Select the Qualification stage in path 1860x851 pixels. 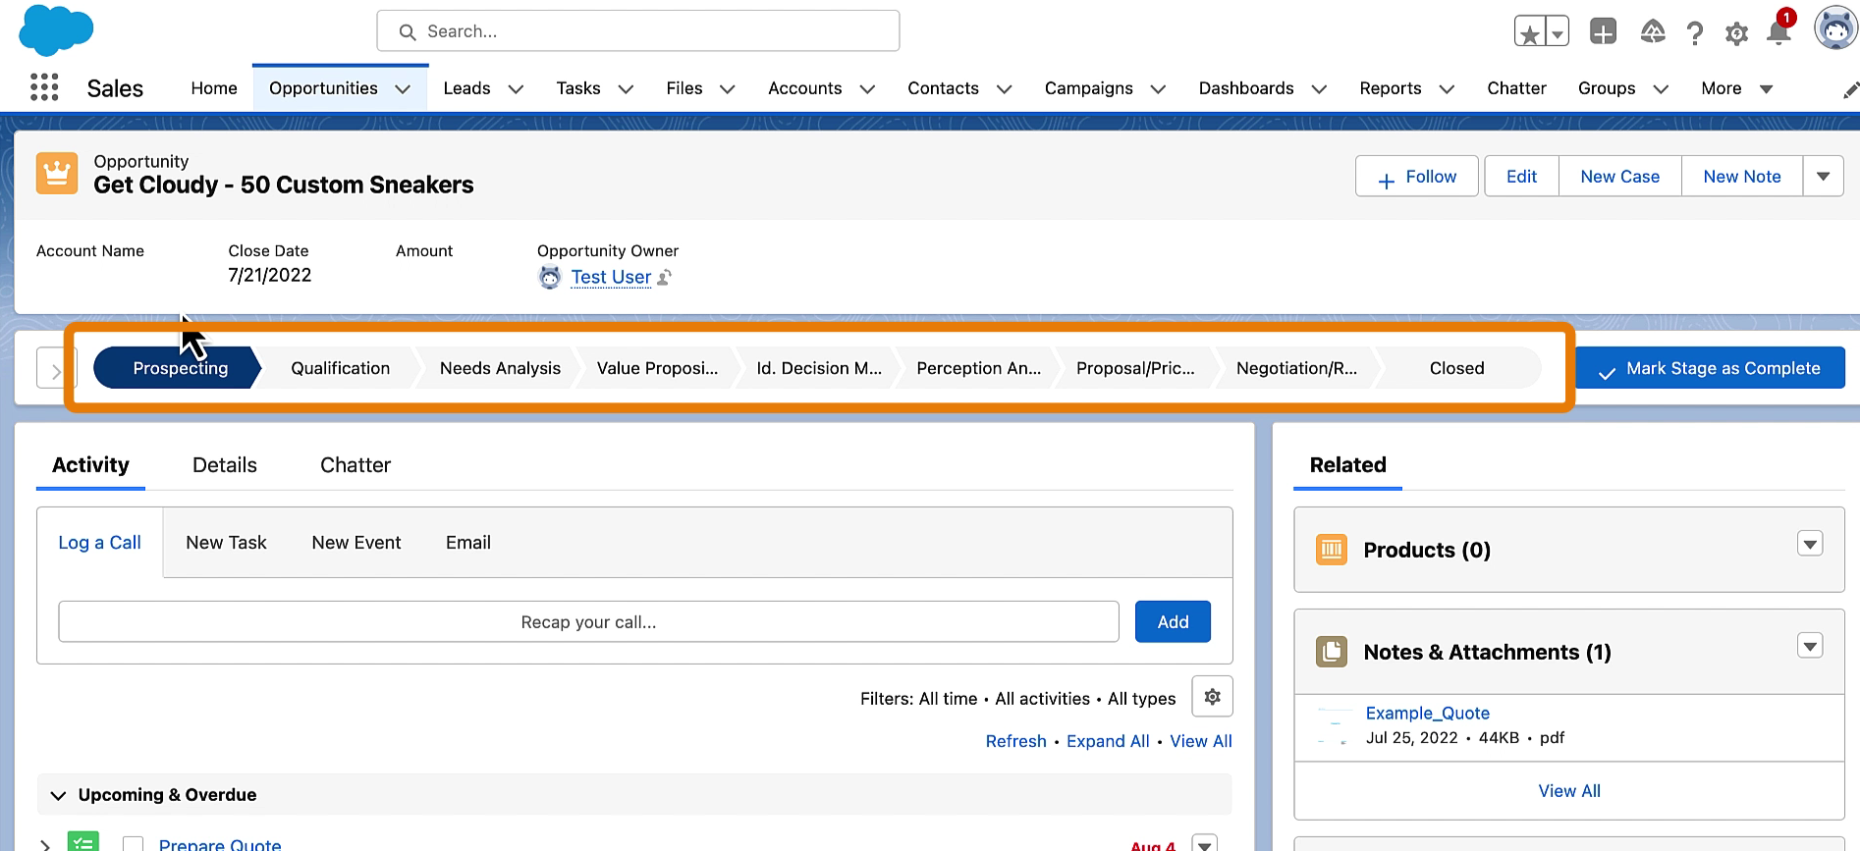(340, 369)
